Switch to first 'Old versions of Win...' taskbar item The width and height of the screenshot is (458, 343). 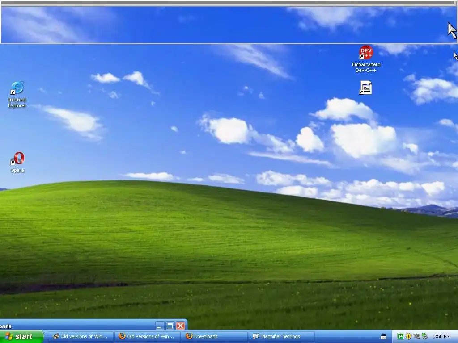[80, 336]
